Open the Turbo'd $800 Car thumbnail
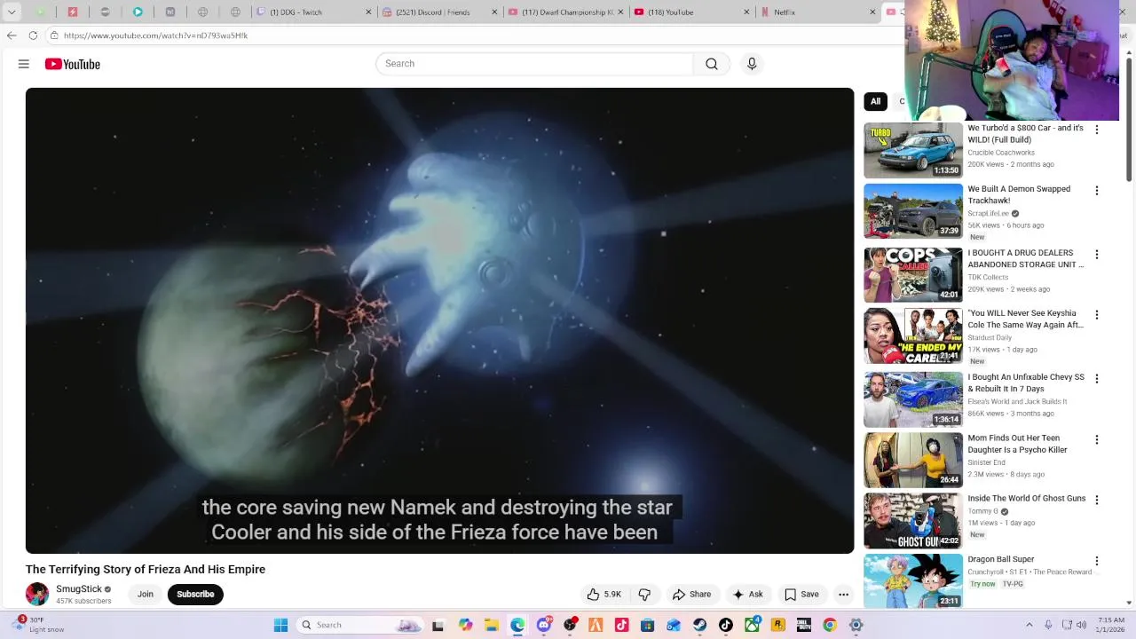The height and width of the screenshot is (639, 1136). (913, 150)
